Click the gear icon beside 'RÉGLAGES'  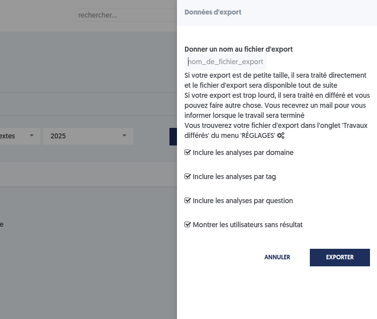[x=281, y=135]
